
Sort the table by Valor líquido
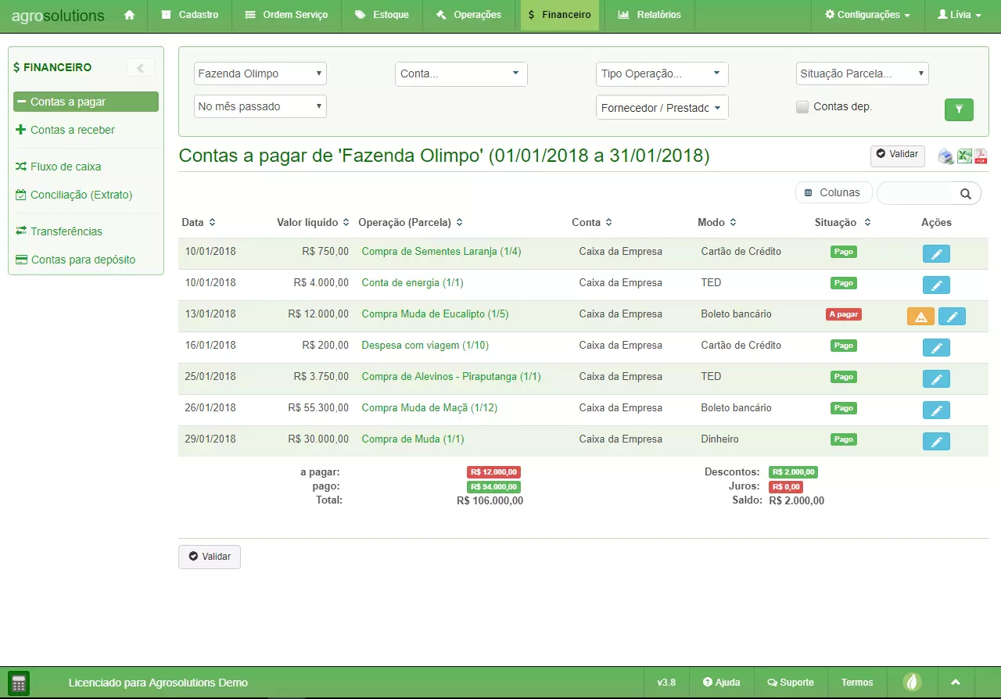tap(312, 223)
